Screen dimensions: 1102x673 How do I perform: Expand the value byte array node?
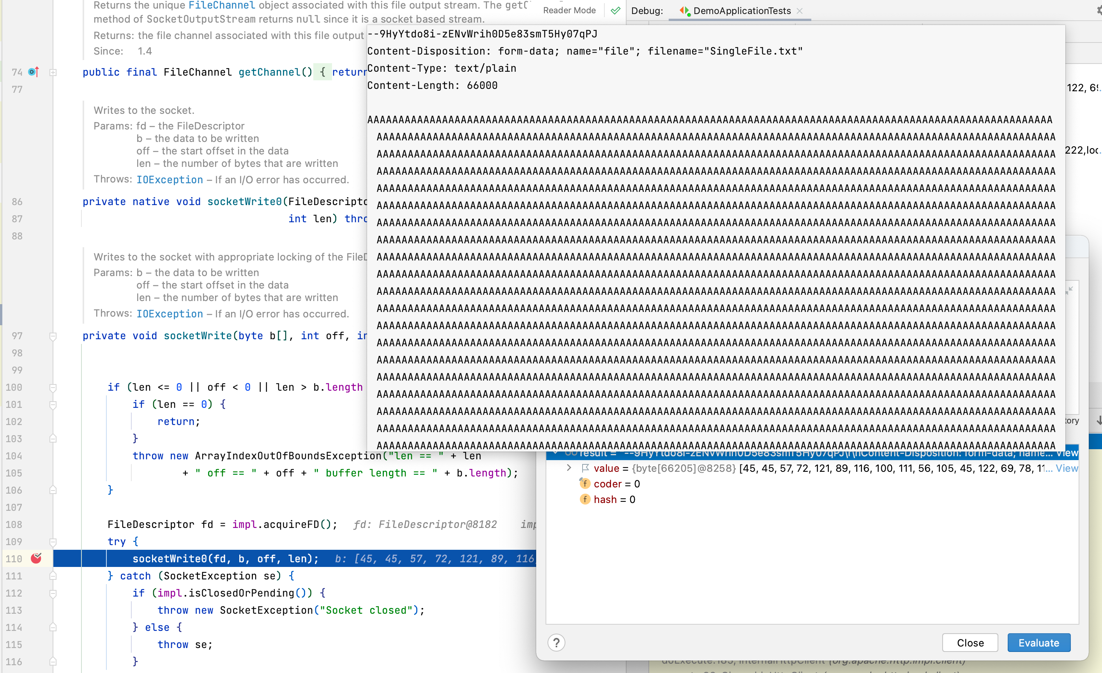[569, 468]
